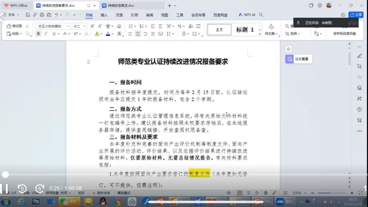Clear formatting with the eraser icon

119,26
